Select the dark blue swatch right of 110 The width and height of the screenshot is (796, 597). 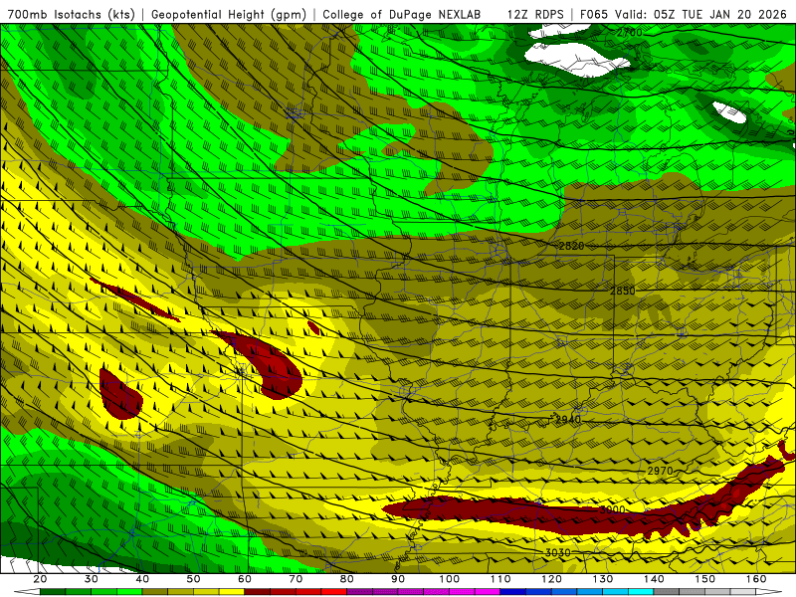(512, 591)
